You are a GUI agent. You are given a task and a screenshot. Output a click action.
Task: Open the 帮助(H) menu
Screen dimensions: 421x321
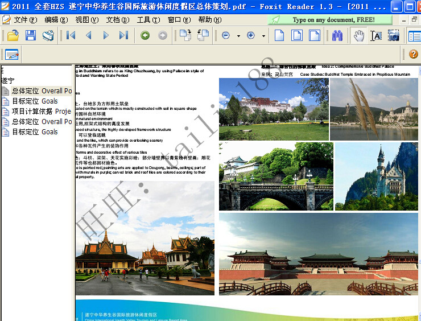(210, 19)
